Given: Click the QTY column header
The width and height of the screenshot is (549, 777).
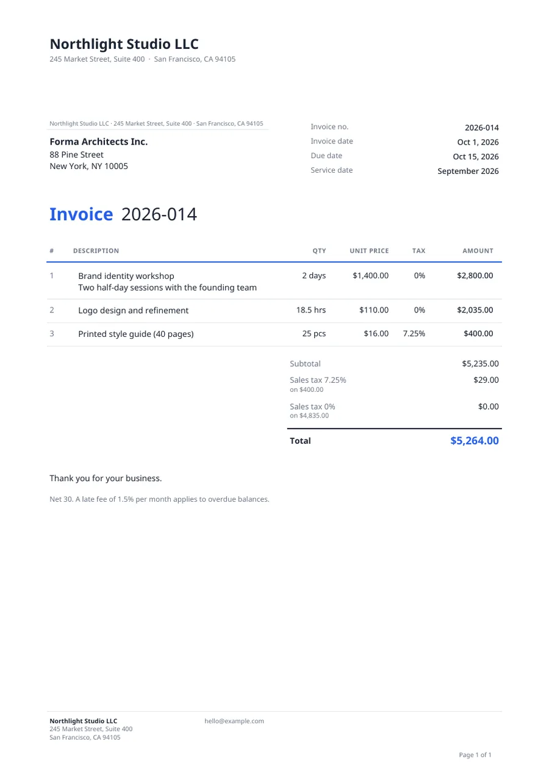Looking at the screenshot, I should (319, 251).
